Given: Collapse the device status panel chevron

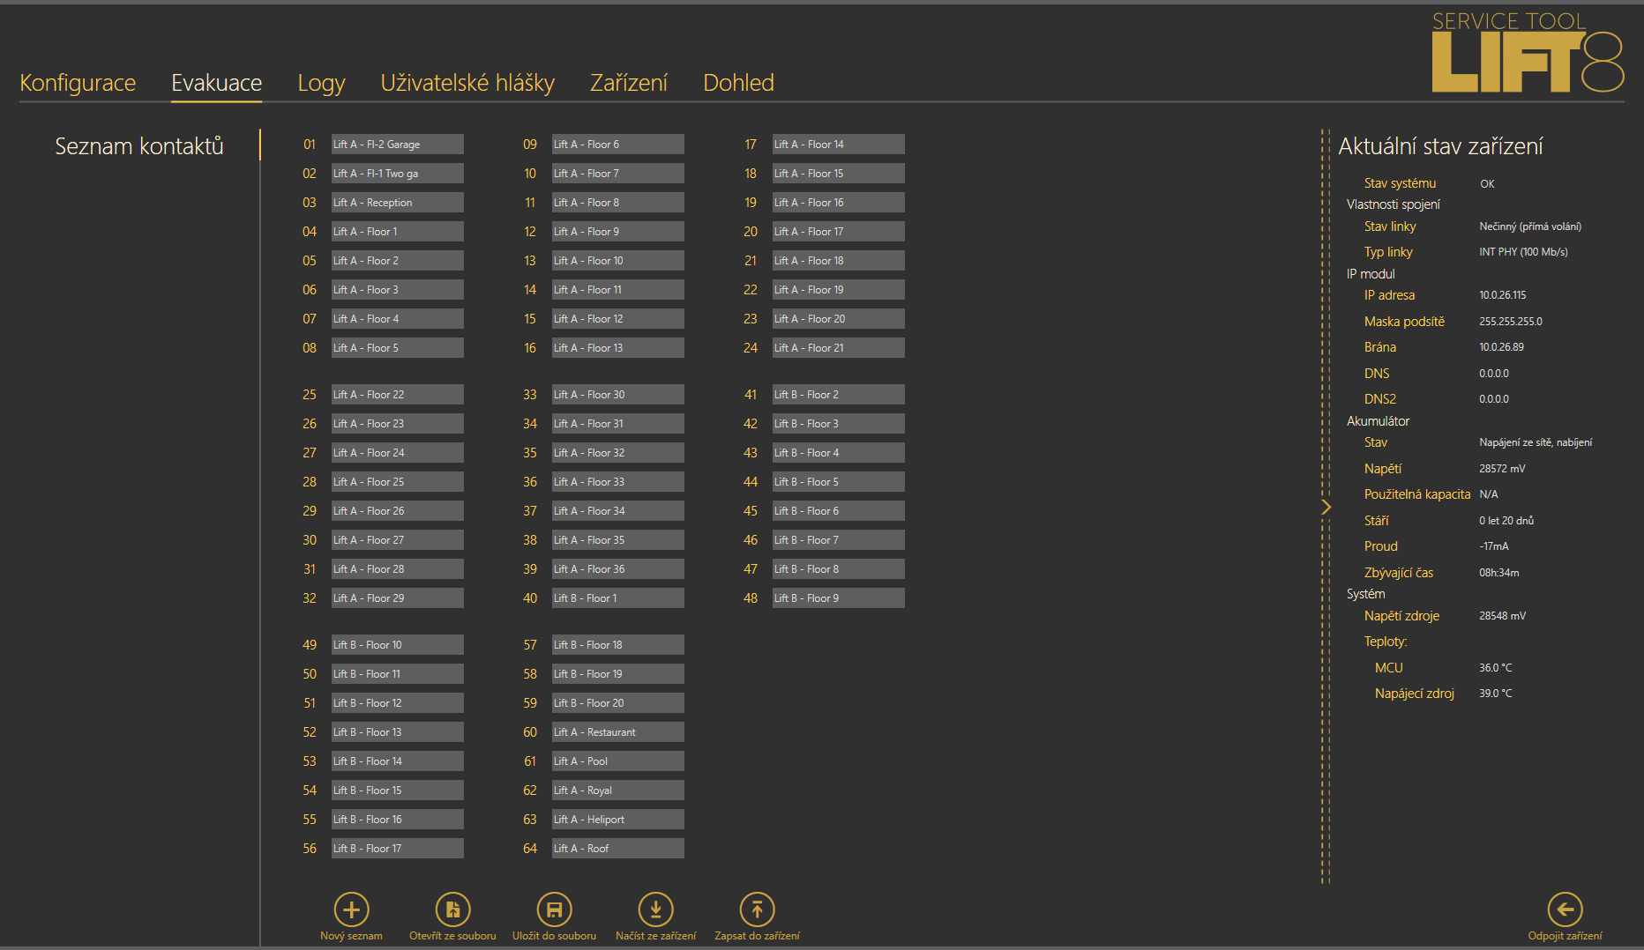Looking at the screenshot, I should point(1326,508).
